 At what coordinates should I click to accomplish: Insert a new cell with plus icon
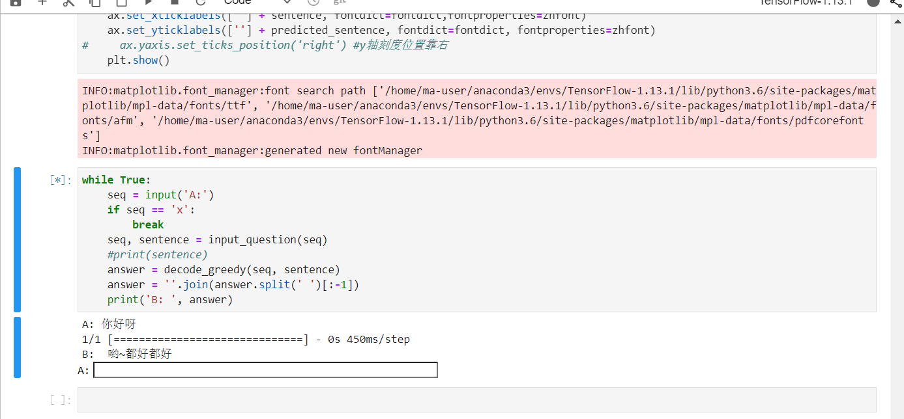coord(42,2)
